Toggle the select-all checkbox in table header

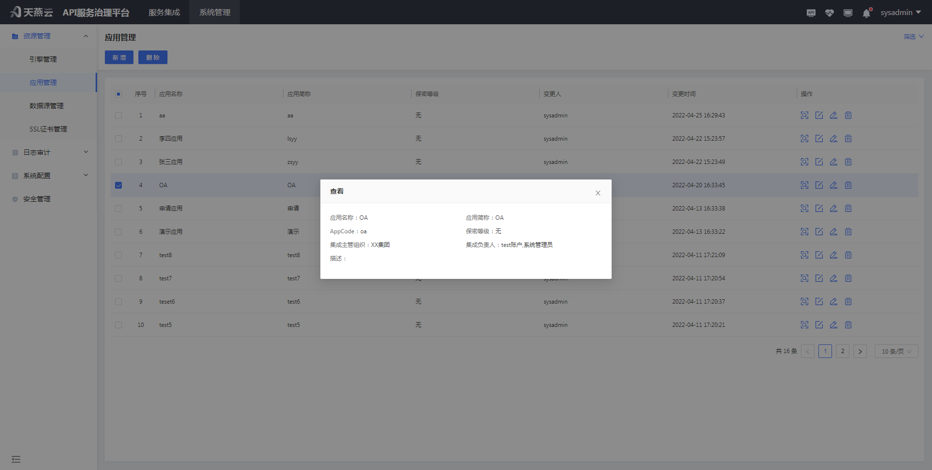118,94
